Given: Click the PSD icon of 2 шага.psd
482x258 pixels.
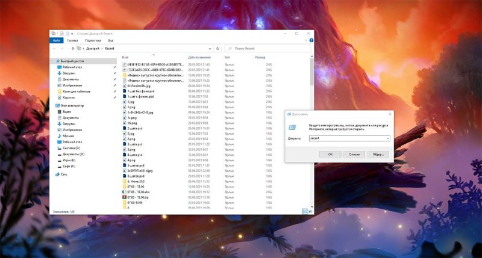Looking at the screenshot, I should (x=125, y=128).
